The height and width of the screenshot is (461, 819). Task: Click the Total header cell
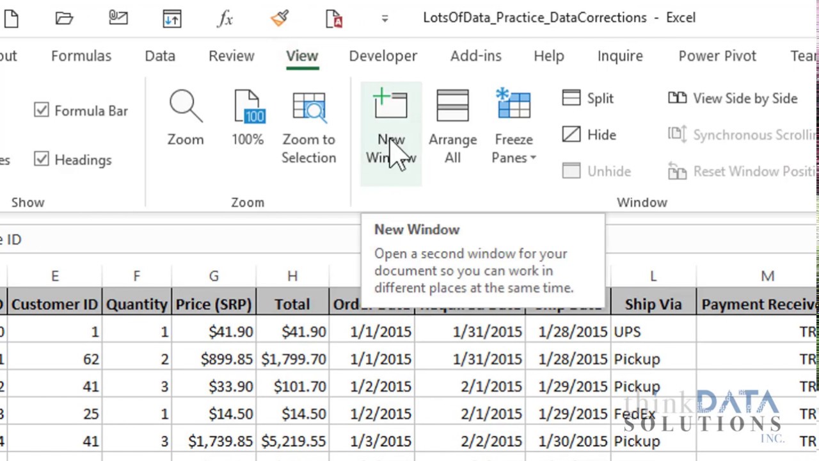292,304
